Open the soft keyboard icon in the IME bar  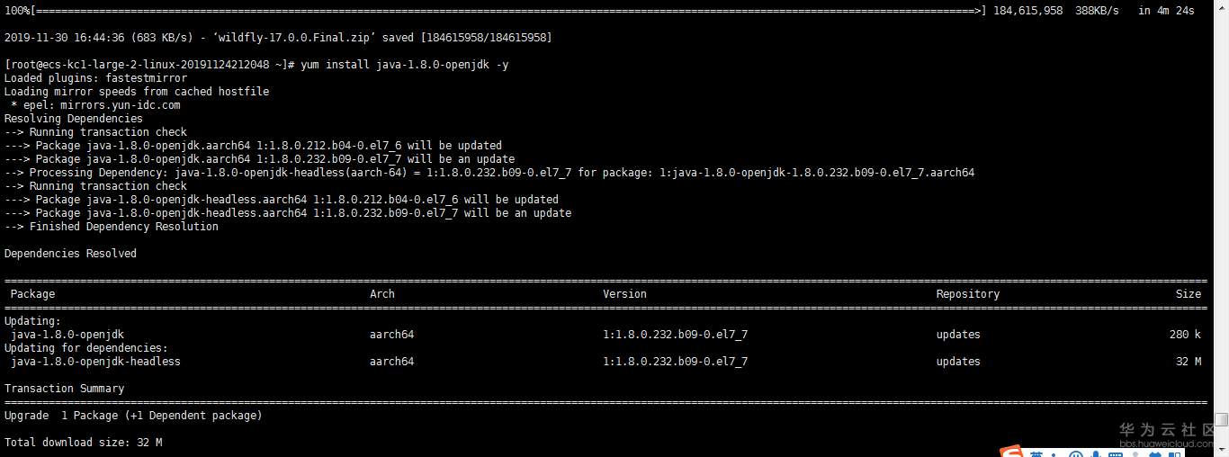click(x=1117, y=454)
